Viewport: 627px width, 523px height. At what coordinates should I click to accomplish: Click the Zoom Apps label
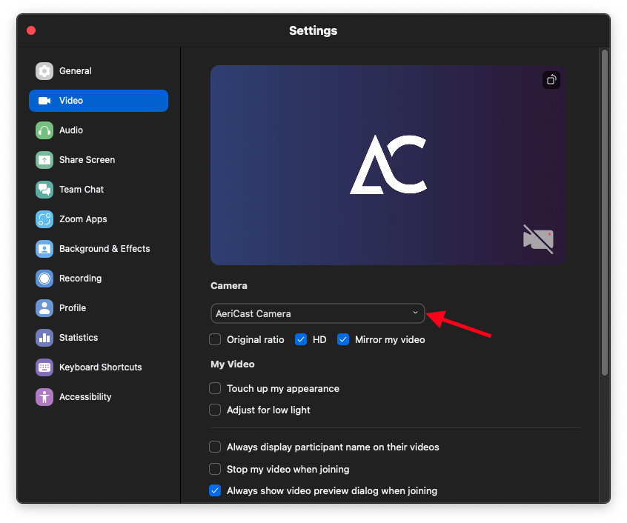(83, 219)
